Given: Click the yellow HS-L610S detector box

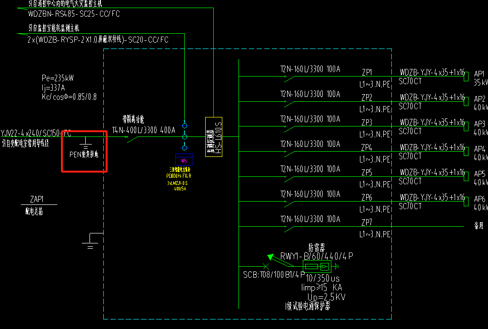Looking at the screenshot, I should 214,137.
